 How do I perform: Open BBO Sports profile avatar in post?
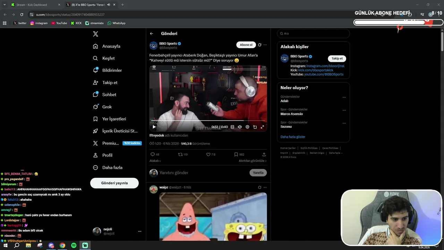[x=154, y=45]
